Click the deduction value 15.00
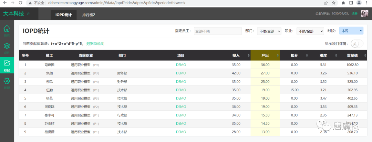The width and height of the screenshot is (372, 142). [x=294, y=90]
